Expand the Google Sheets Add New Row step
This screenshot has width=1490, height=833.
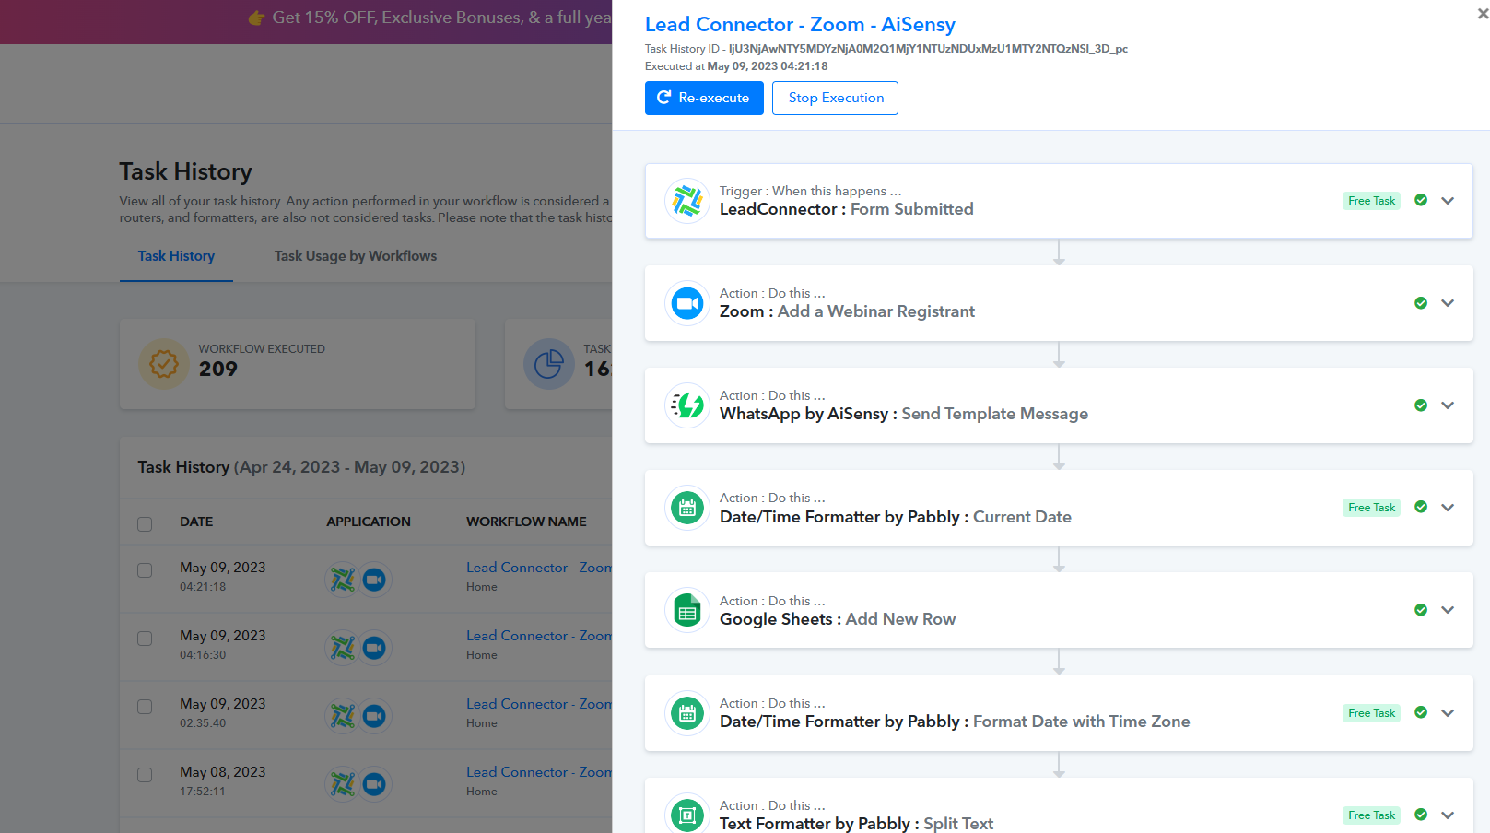coord(1448,610)
